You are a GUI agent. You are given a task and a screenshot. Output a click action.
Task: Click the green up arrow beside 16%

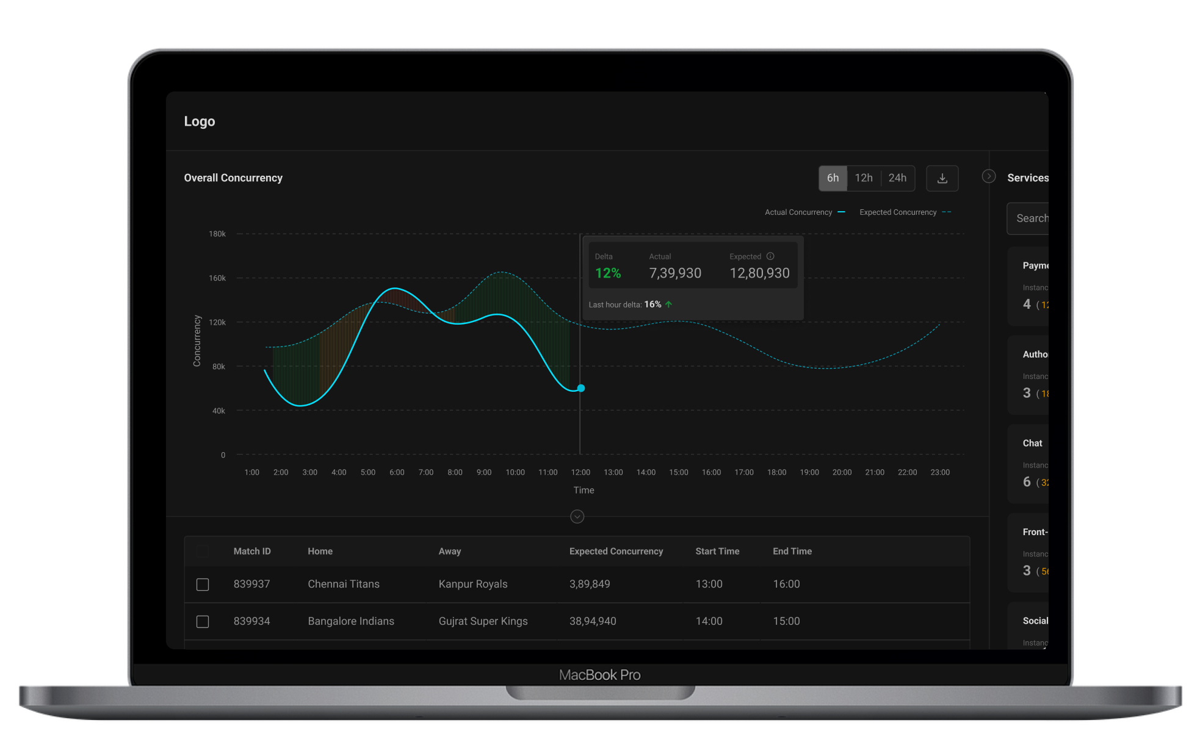pyautogui.click(x=669, y=304)
